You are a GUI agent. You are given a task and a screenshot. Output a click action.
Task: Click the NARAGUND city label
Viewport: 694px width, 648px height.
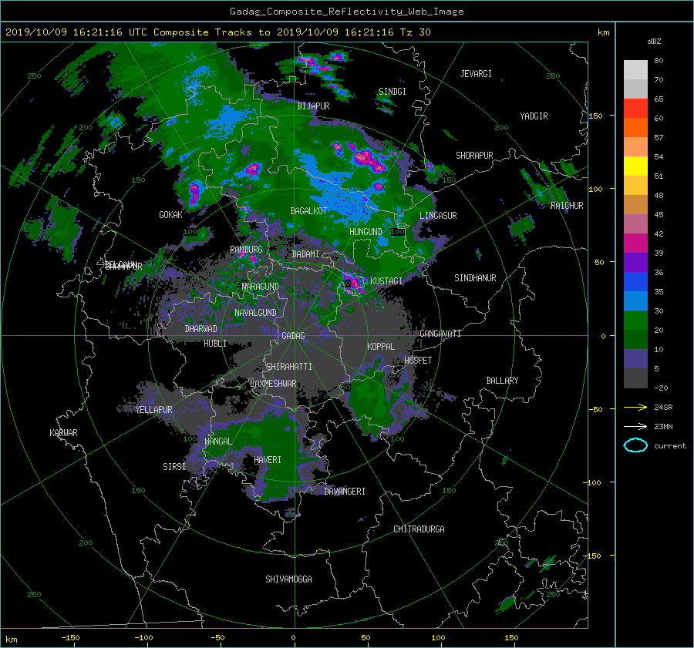click(x=261, y=286)
